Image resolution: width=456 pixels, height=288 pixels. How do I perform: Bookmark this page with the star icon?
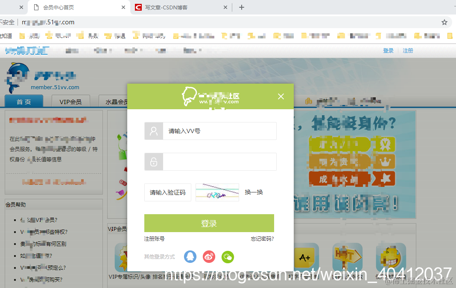coord(444,21)
